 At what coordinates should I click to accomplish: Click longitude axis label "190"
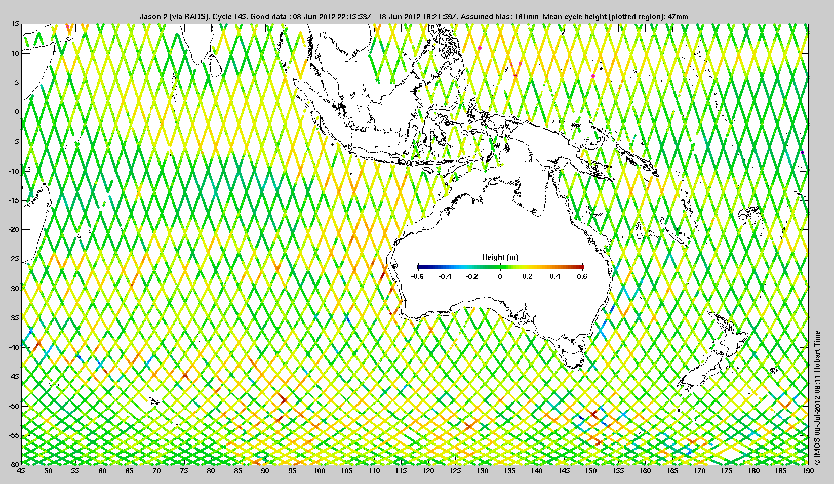pyautogui.click(x=808, y=471)
